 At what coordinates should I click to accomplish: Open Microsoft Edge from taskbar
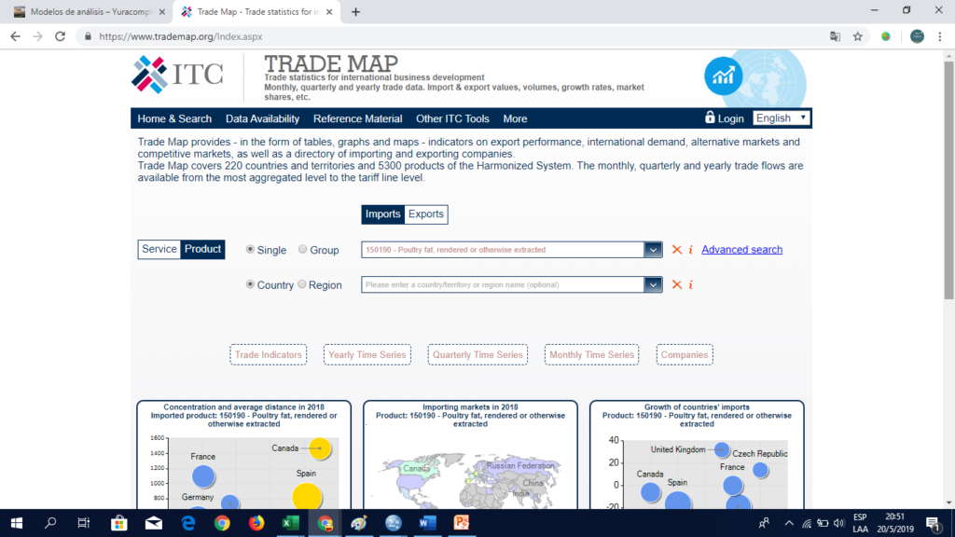(x=188, y=523)
